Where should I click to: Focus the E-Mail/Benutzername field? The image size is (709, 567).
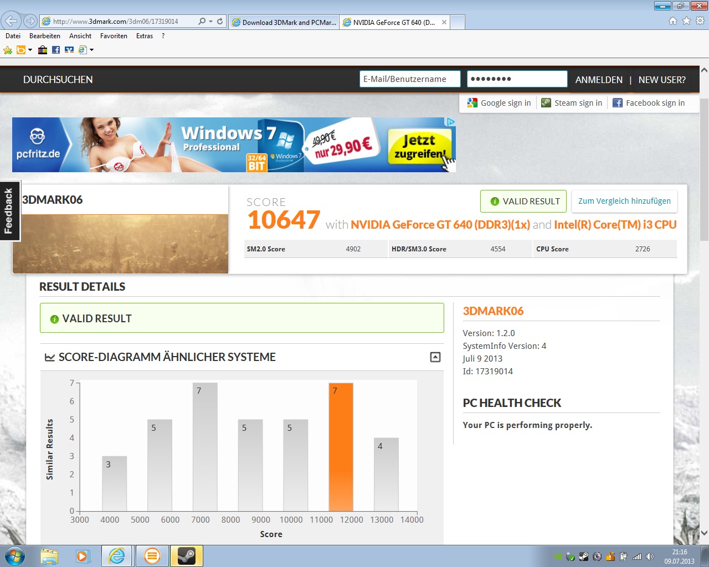tap(410, 79)
